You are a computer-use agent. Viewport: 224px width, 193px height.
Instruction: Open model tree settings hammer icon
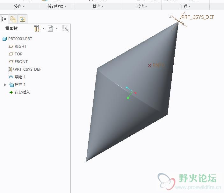37,28
